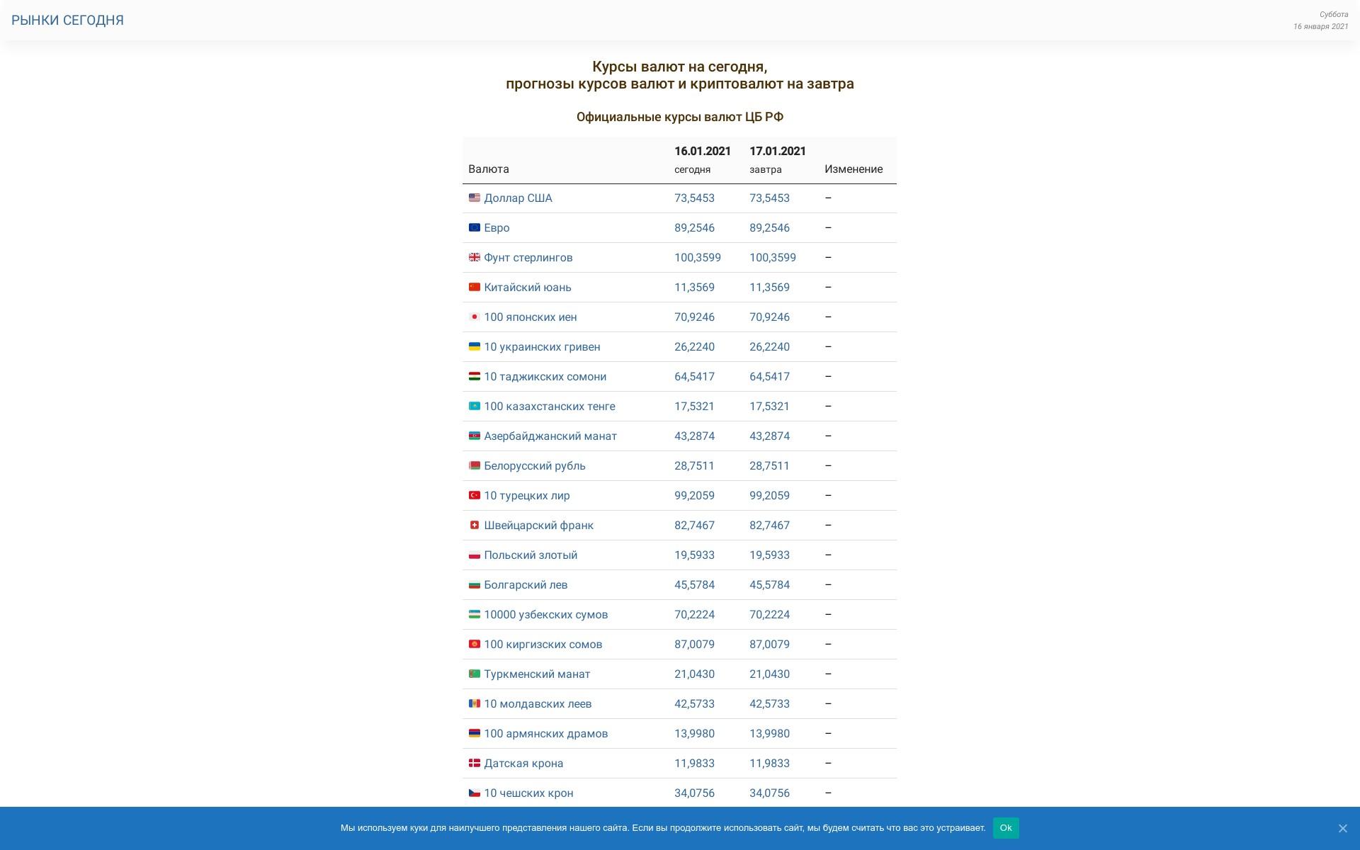
Task: Open the Азербайджанский манат link
Action: [x=550, y=436]
